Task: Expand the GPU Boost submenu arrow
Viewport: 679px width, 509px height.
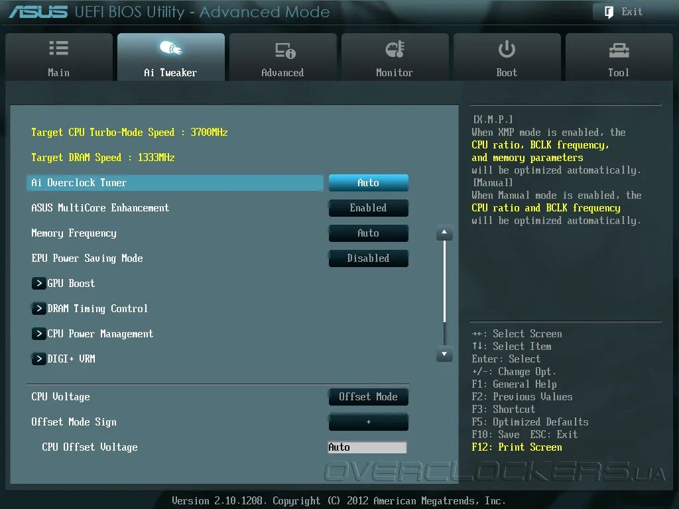Action: pyautogui.click(x=39, y=284)
